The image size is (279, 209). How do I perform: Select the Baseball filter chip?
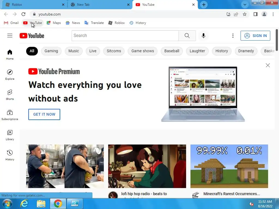pos(172,51)
